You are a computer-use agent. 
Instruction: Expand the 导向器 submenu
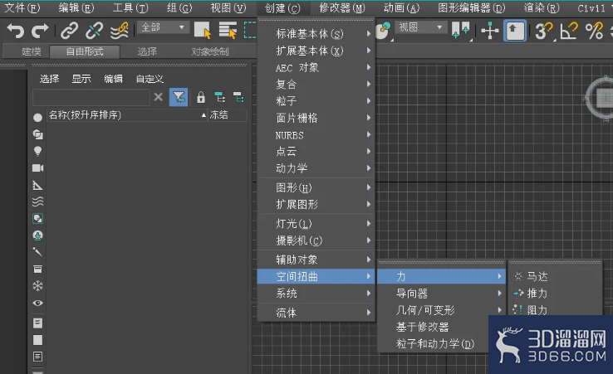click(x=442, y=294)
